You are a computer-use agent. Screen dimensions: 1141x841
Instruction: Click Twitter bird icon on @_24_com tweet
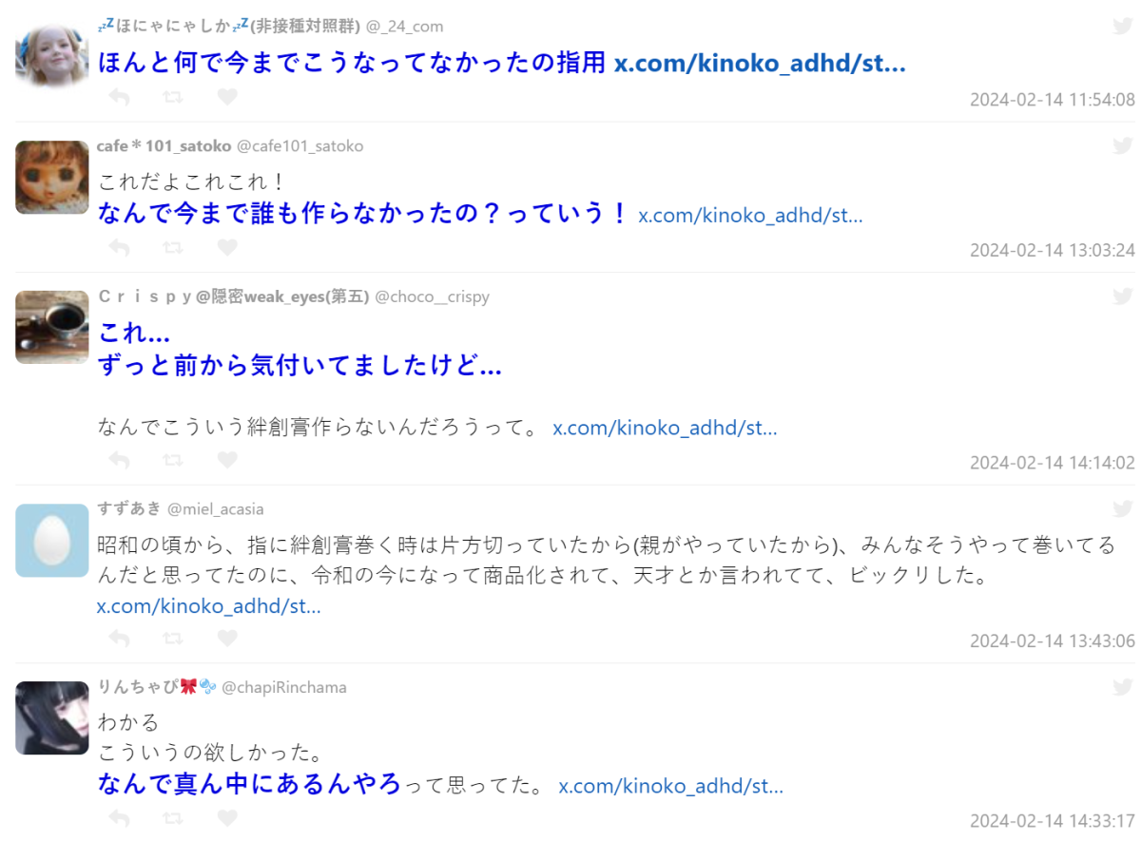[1123, 26]
